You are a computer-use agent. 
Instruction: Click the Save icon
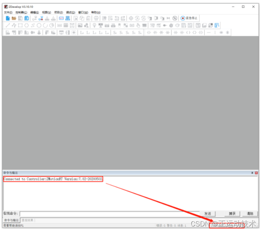(20, 18)
